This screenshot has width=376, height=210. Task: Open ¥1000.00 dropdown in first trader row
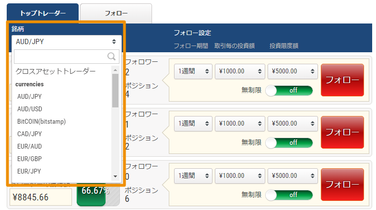(240, 71)
